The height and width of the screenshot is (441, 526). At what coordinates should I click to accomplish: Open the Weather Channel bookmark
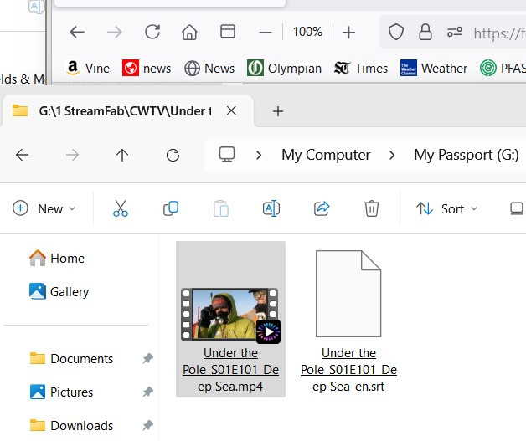433,69
